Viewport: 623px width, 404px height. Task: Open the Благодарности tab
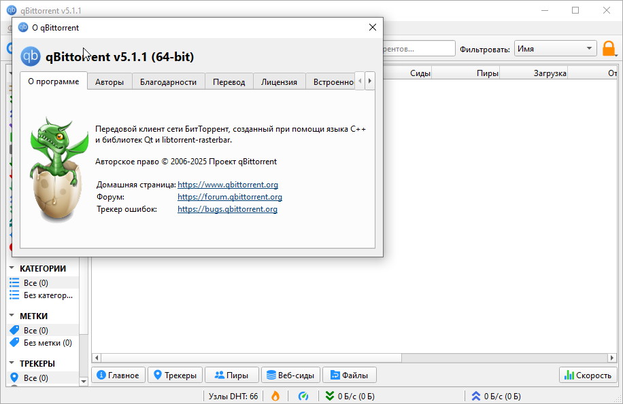[168, 82]
